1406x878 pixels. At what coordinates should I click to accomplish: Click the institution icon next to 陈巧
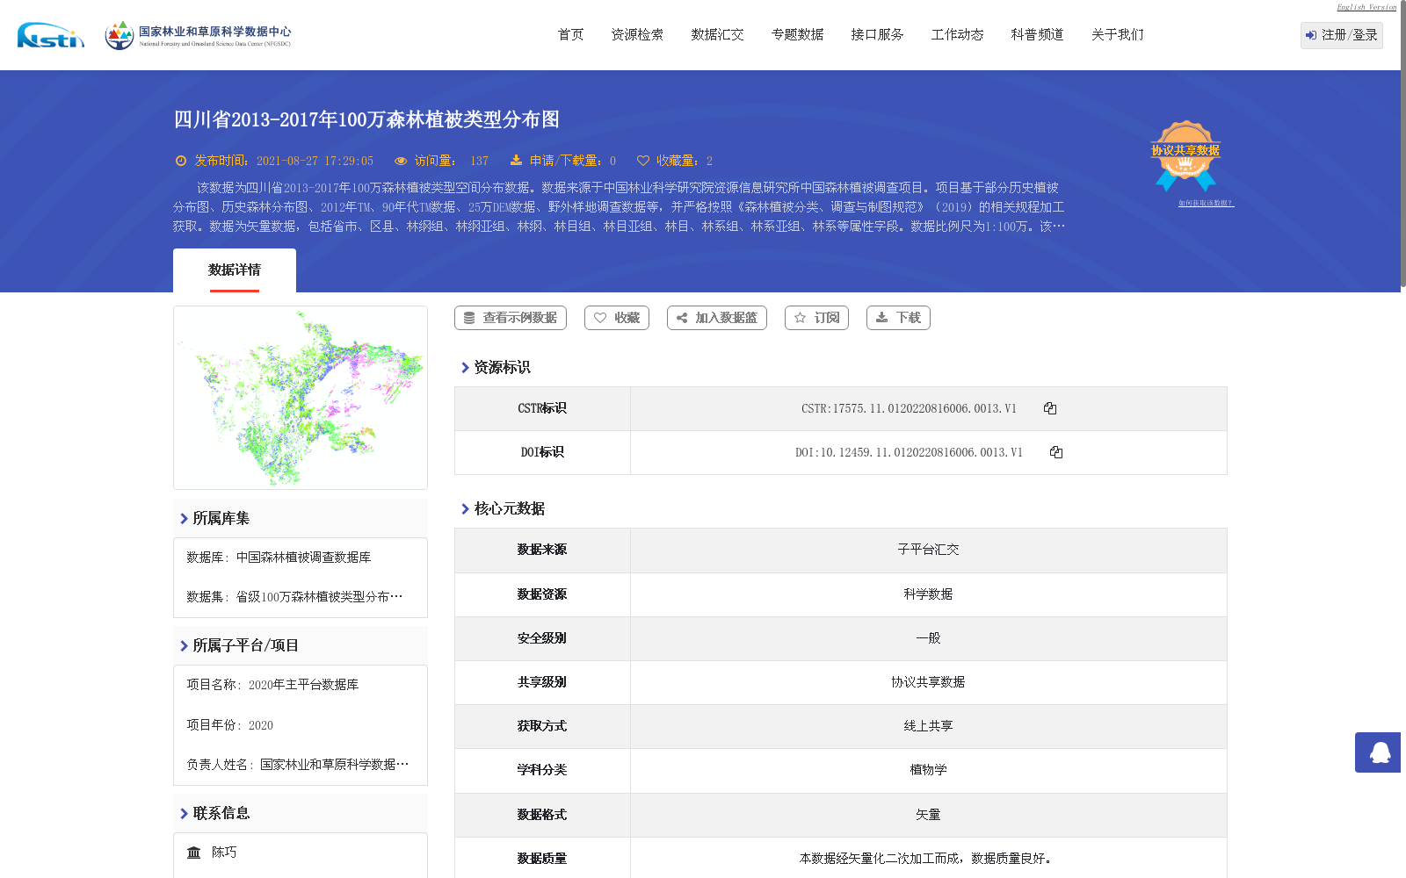[x=194, y=853]
